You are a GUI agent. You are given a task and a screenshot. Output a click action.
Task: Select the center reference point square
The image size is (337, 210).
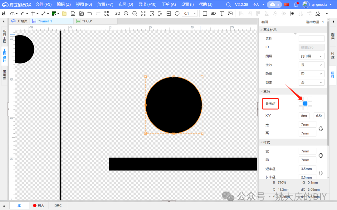(305, 103)
